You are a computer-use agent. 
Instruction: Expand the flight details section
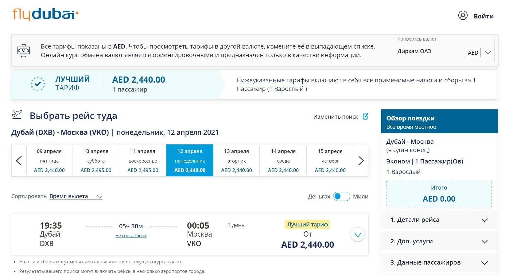(x=439, y=220)
